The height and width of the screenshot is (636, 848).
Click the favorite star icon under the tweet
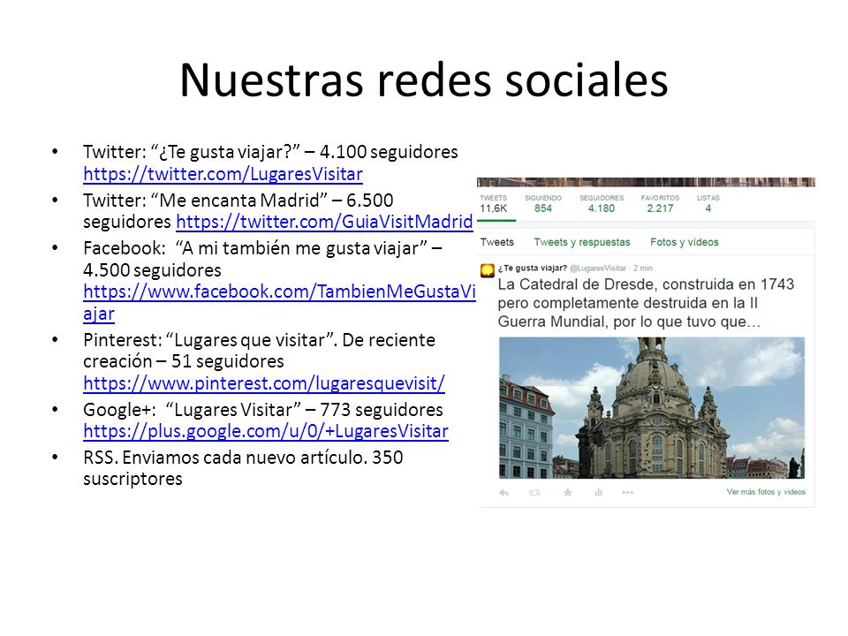click(567, 492)
